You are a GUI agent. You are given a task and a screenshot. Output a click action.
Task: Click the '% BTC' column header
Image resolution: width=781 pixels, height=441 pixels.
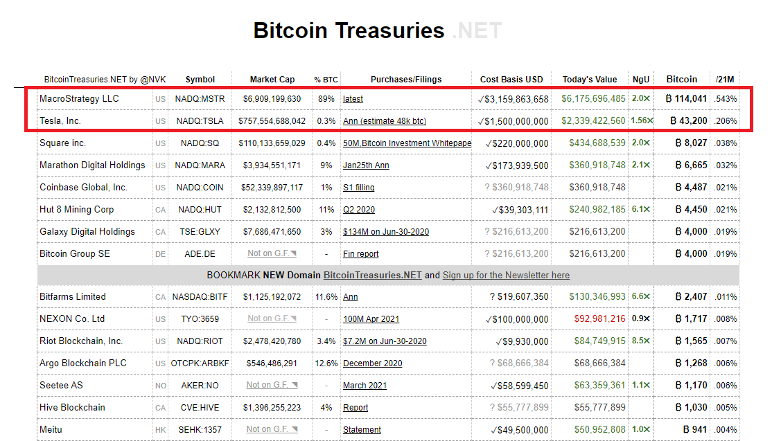pyautogui.click(x=326, y=79)
